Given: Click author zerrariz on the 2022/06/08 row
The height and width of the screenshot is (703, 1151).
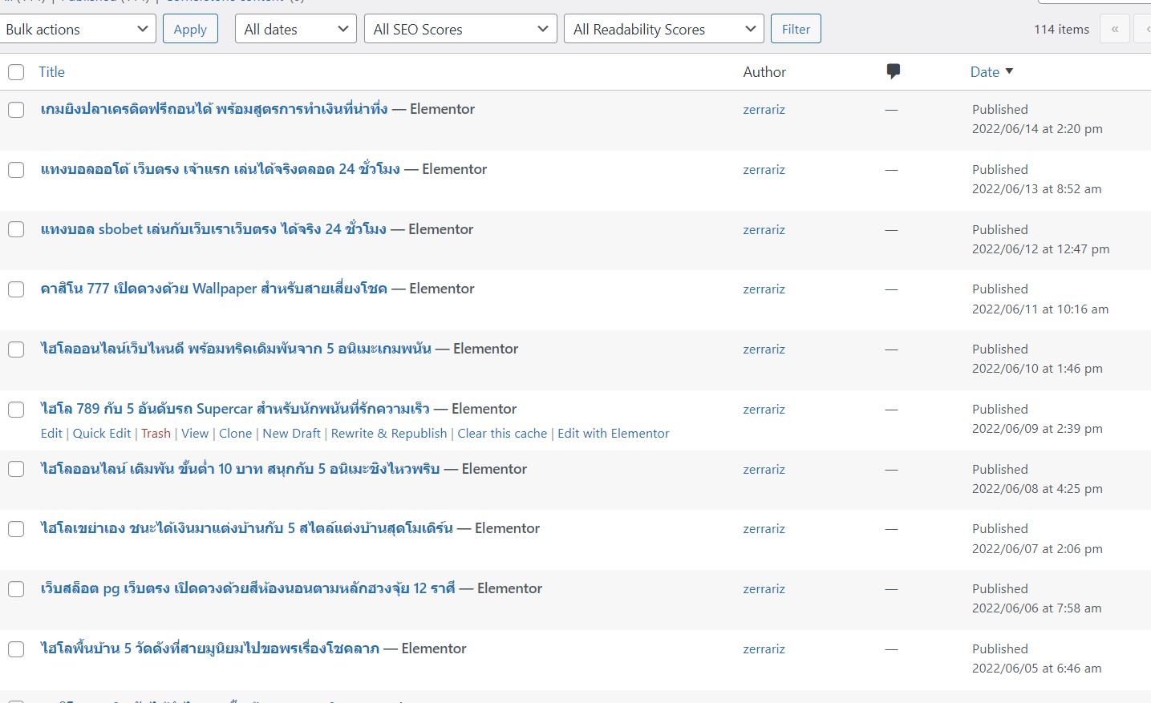Looking at the screenshot, I should click(x=764, y=470).
